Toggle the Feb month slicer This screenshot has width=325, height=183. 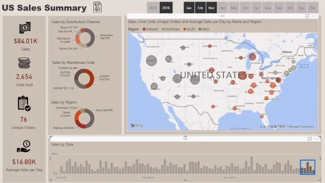200,8
